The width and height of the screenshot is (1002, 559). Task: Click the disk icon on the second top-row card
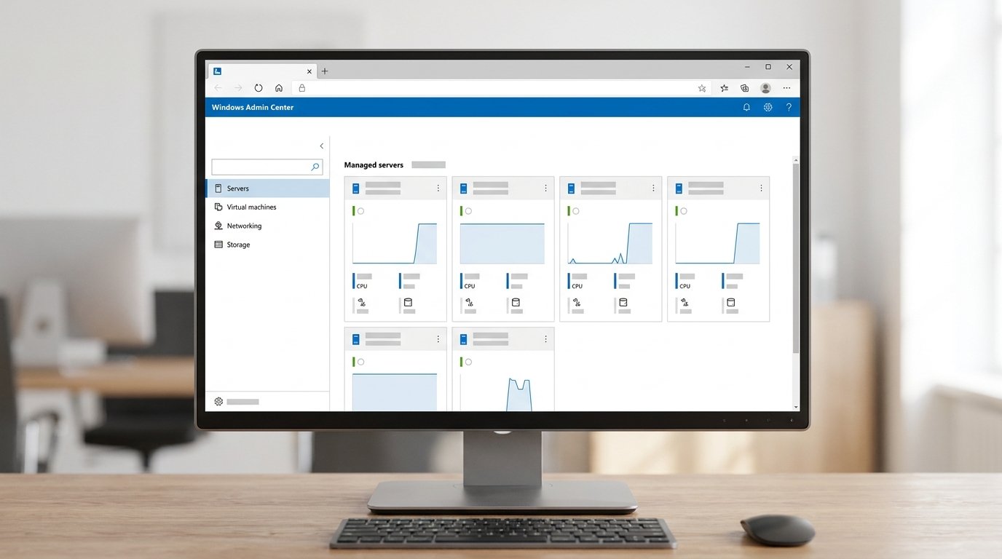click(516, 303)
